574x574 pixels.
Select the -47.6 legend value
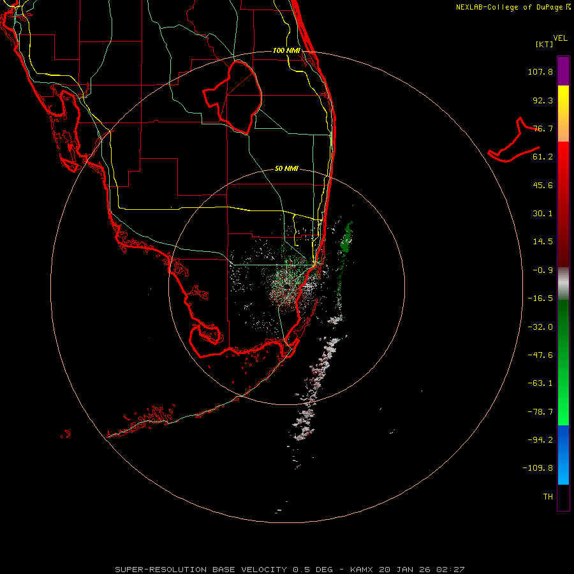coord(540,355)
